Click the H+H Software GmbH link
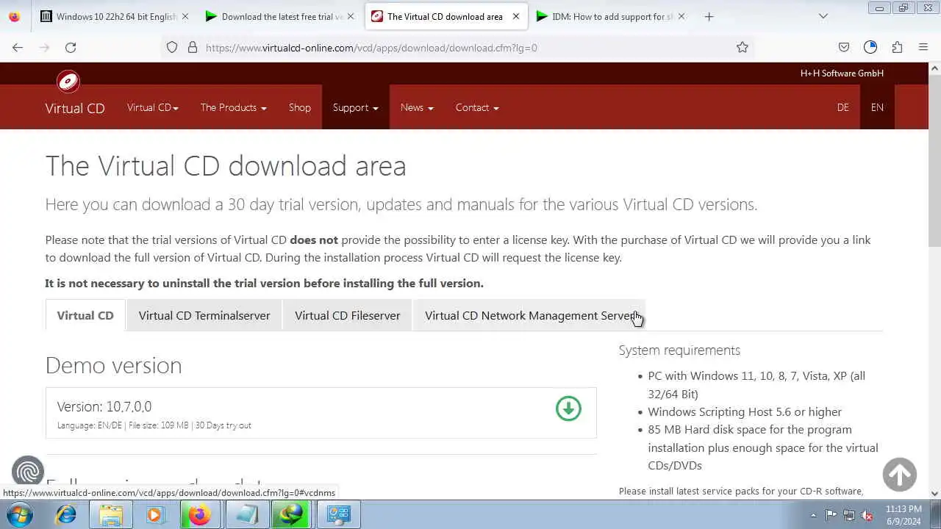 pos(842,73)
